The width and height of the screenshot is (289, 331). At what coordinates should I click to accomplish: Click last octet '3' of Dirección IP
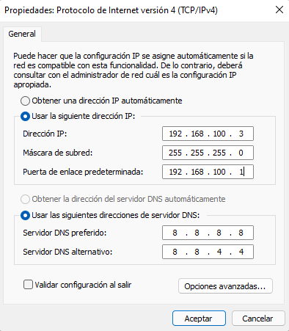(x=241, y=134)
